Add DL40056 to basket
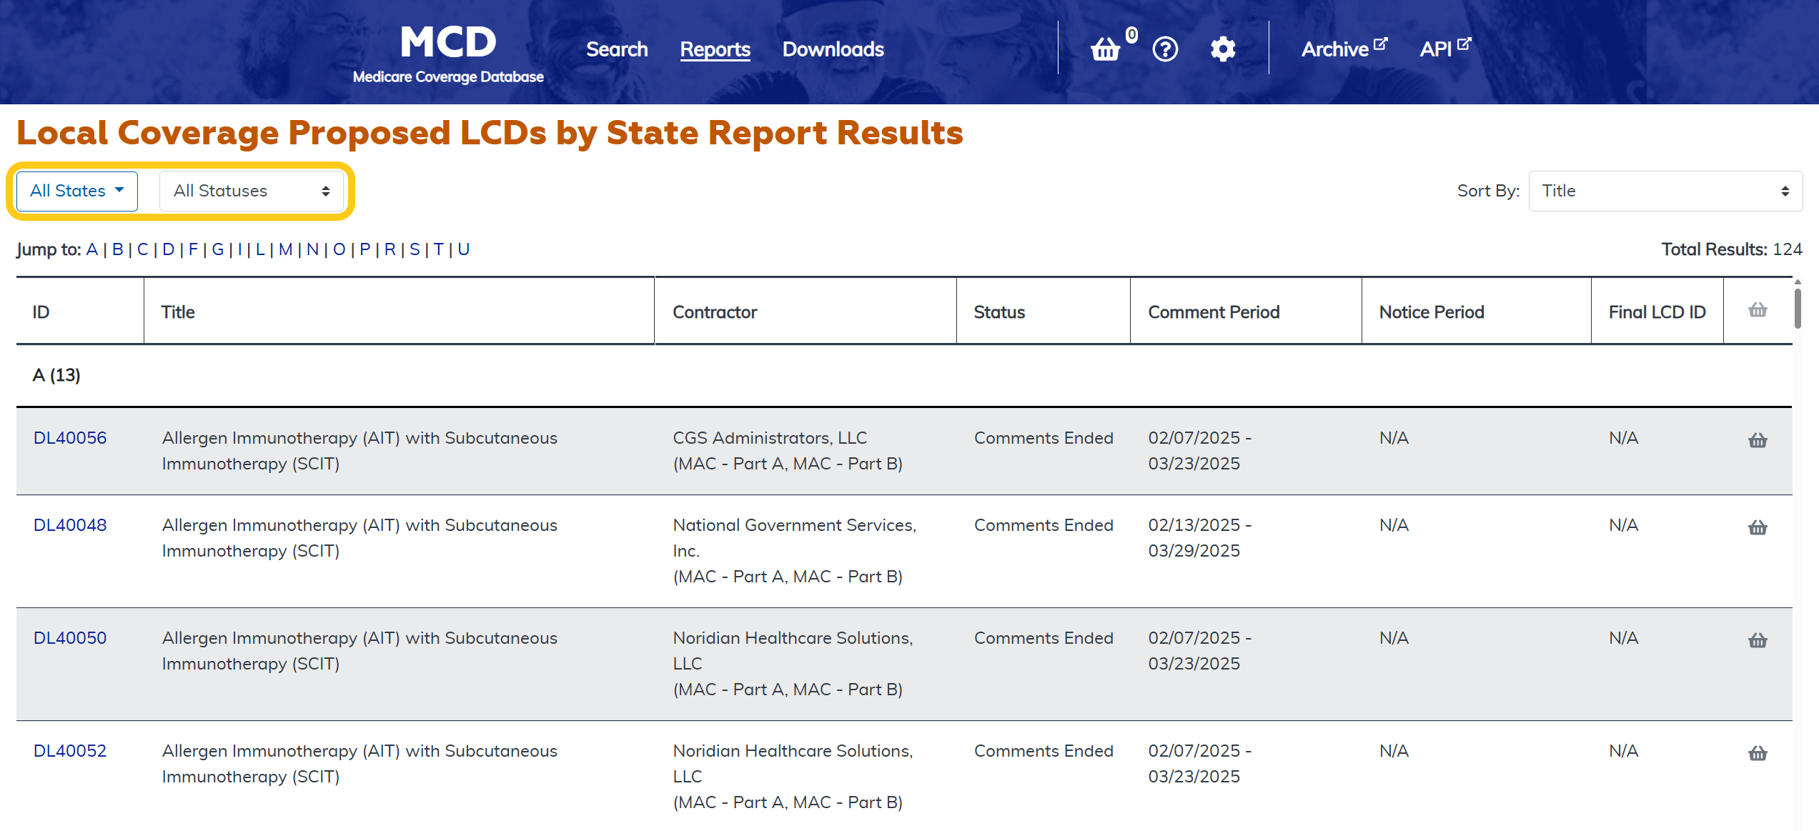The image size is (1819, 831). (1758, 440)
